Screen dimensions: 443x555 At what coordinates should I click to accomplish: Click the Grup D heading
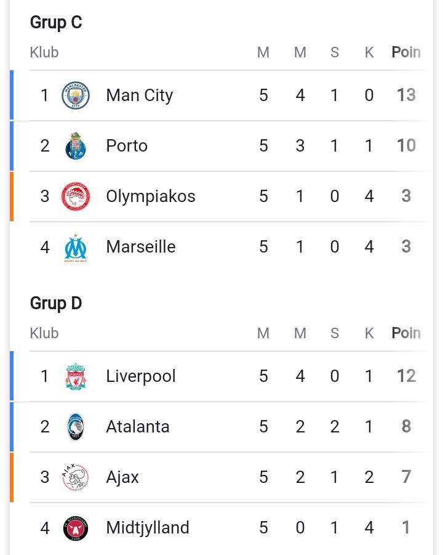pyautogui.click(x=56, y=304)
